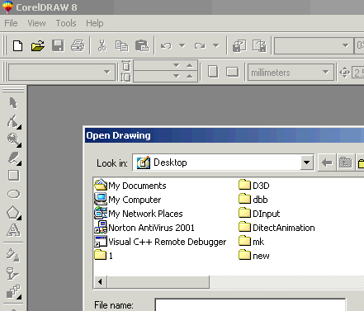
Task: Click the file list scroll left arrow
Action: [100, 281]
